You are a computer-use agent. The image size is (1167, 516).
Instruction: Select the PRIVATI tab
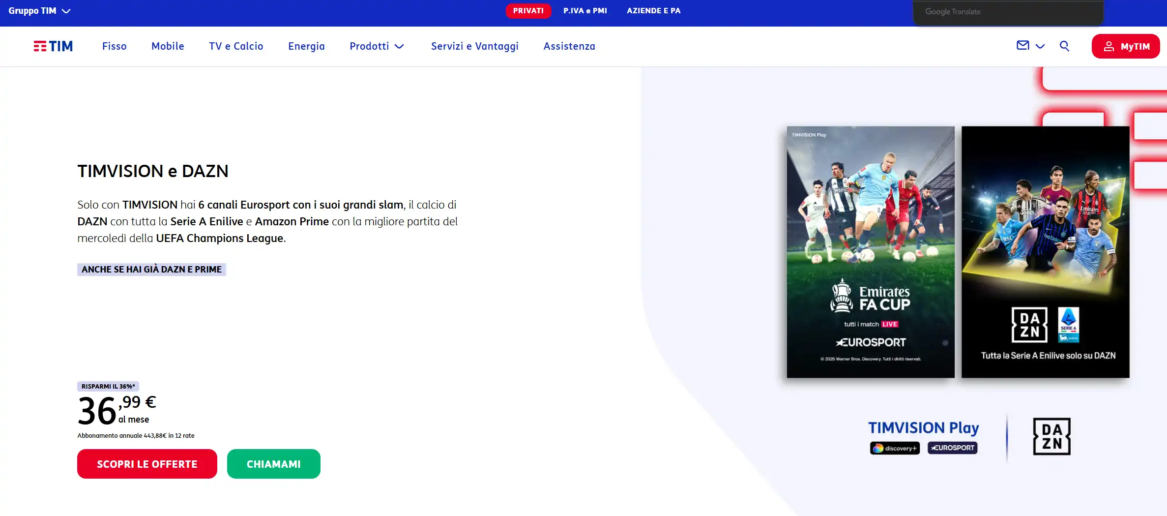click(x=528, y=11)
